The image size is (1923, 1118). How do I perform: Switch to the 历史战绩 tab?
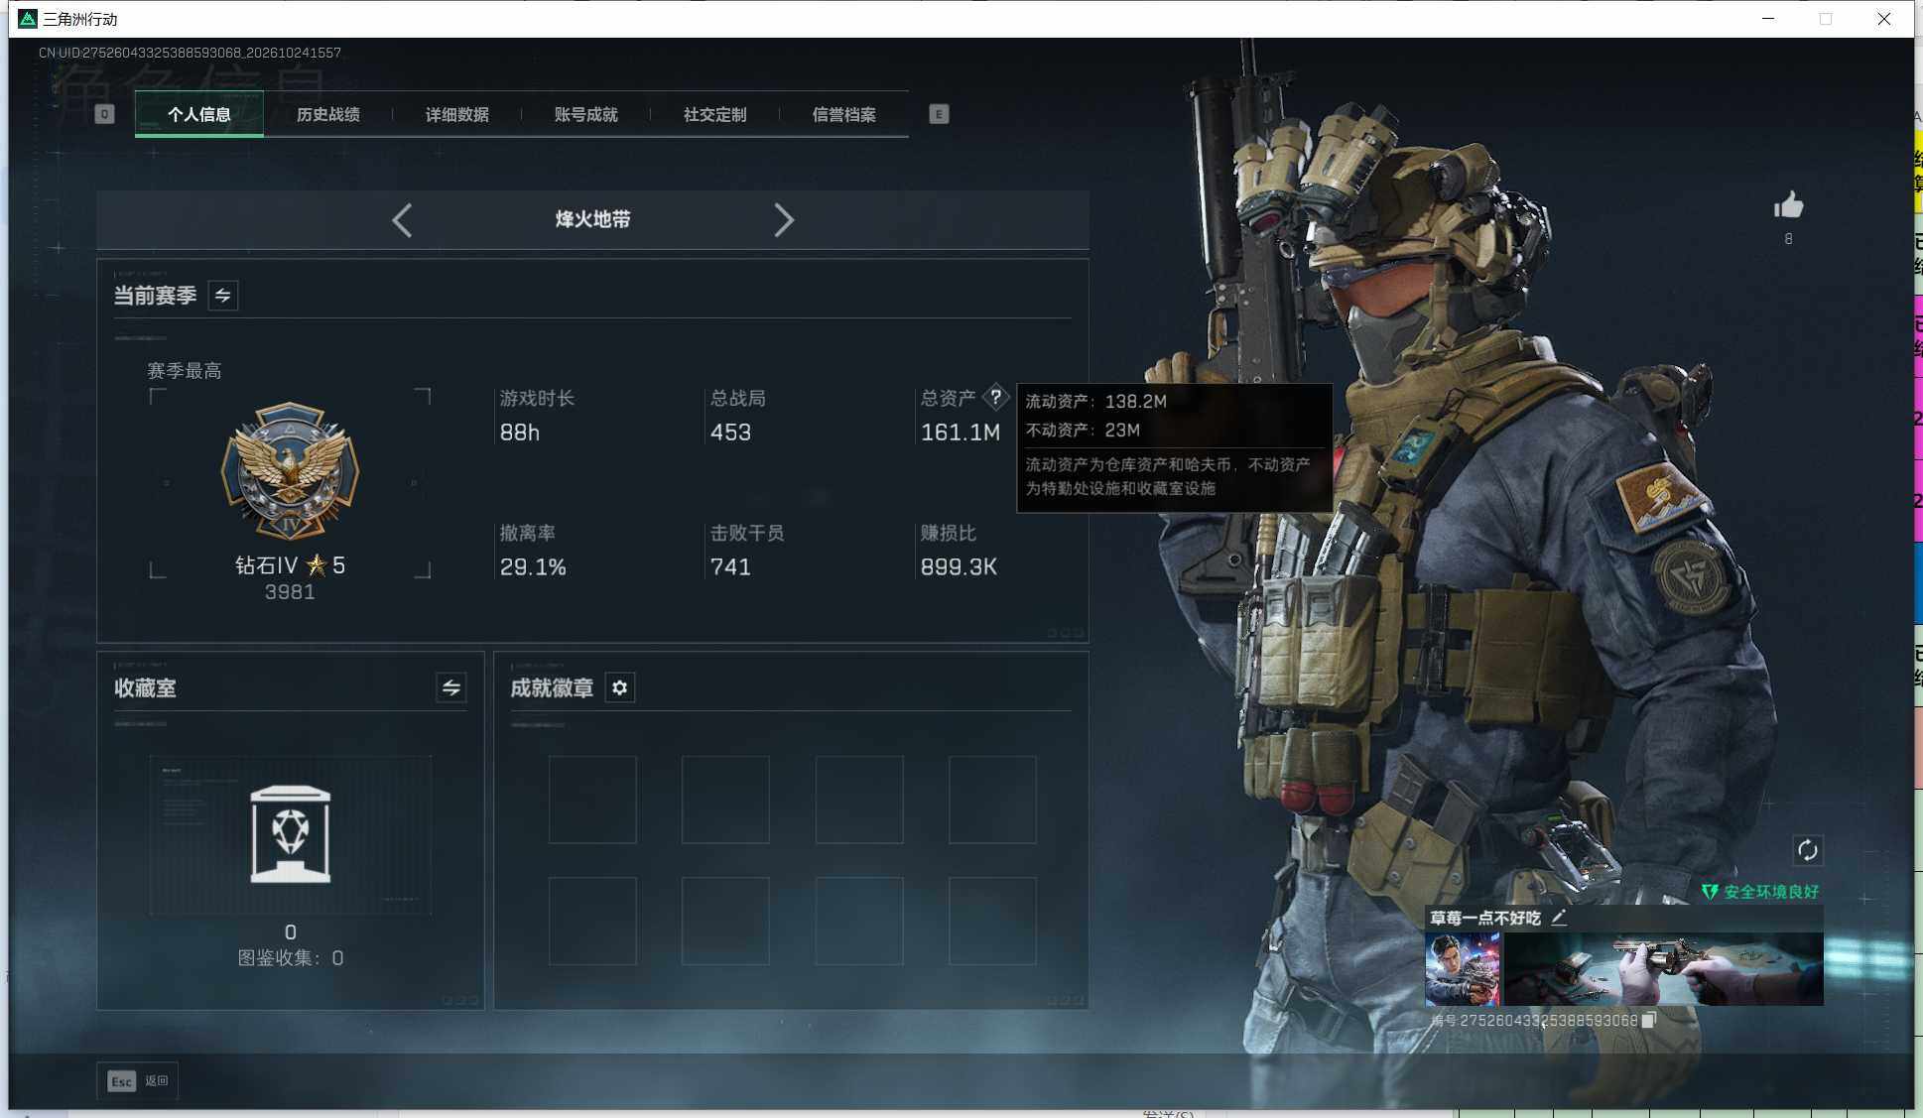(x=328, y=114)
